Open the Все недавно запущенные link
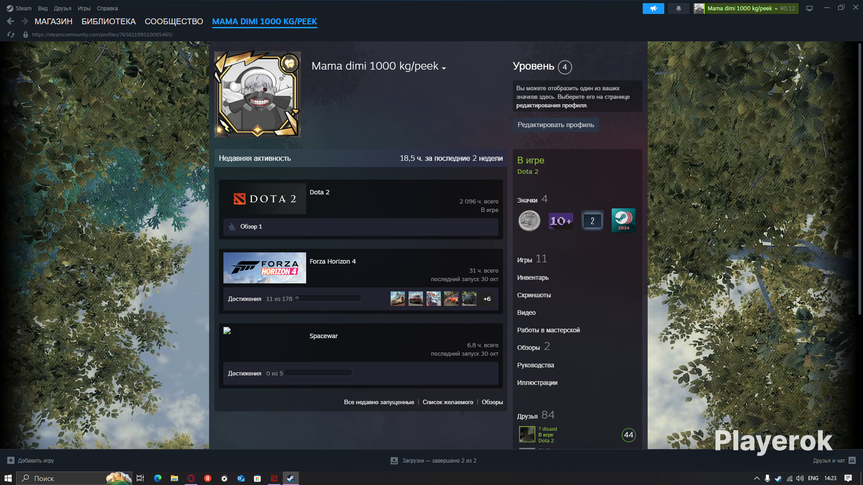 (x=379, y=402)
